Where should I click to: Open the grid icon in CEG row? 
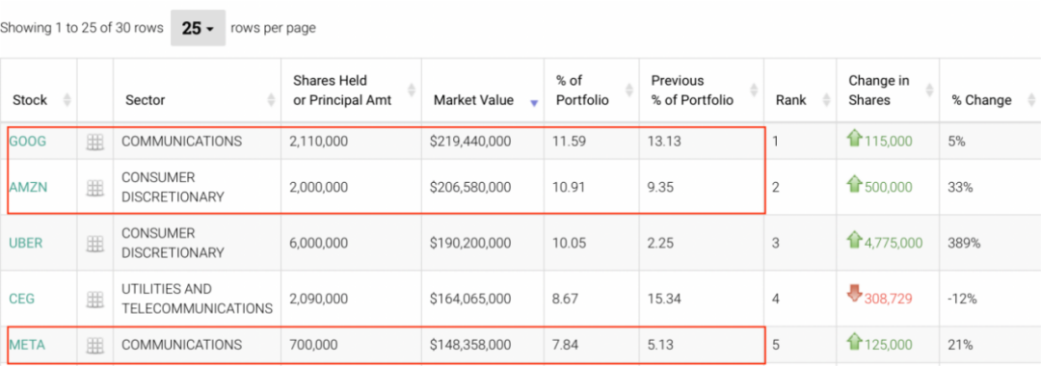(95, 299)
